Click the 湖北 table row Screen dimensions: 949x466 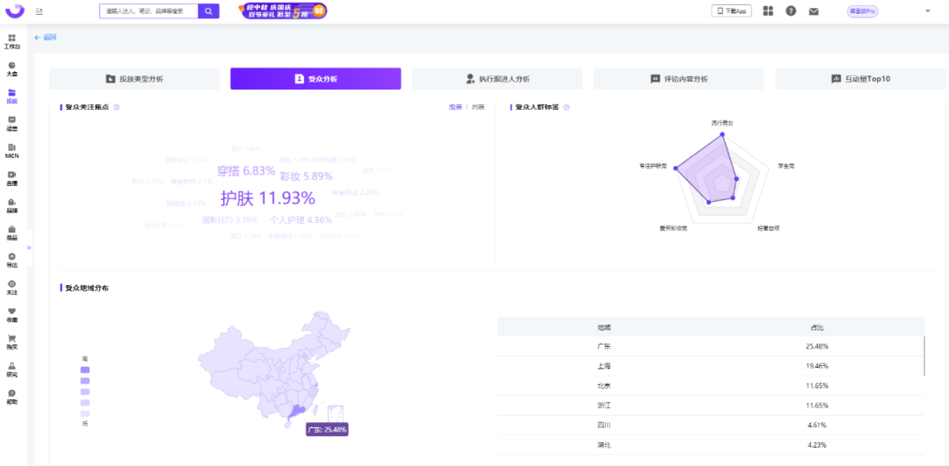[711, 445]
